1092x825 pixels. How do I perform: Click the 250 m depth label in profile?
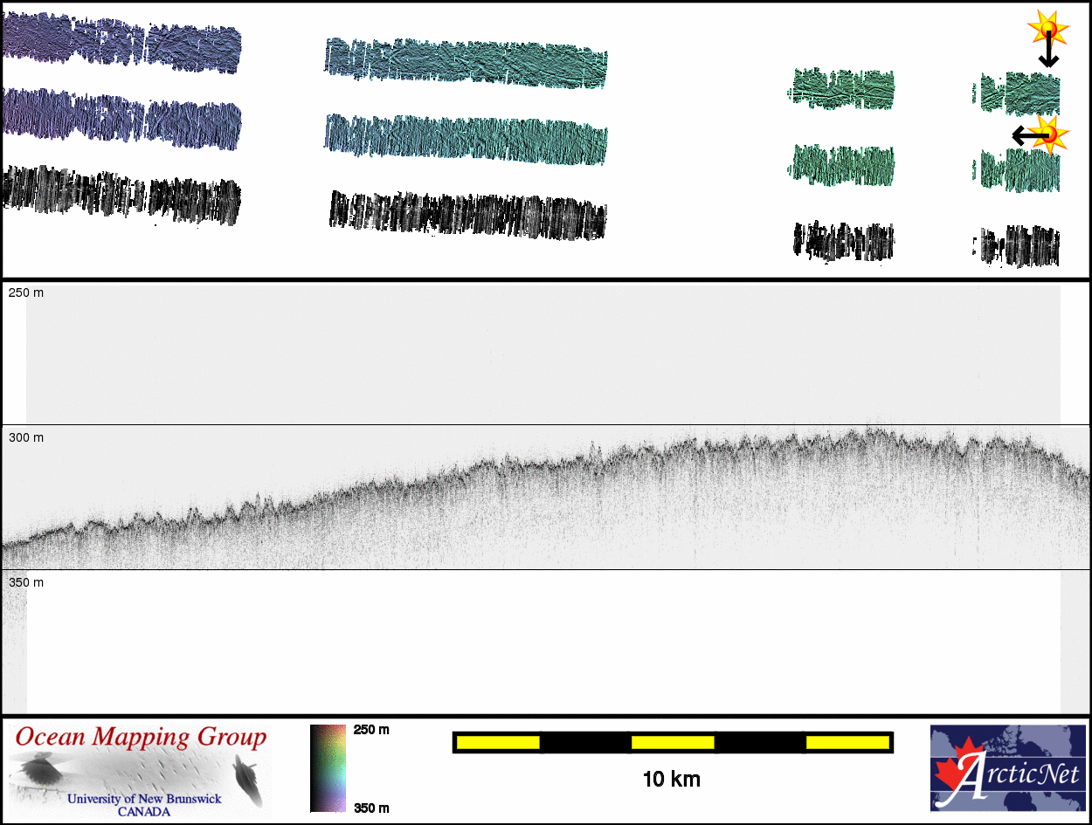coord(26,292)
